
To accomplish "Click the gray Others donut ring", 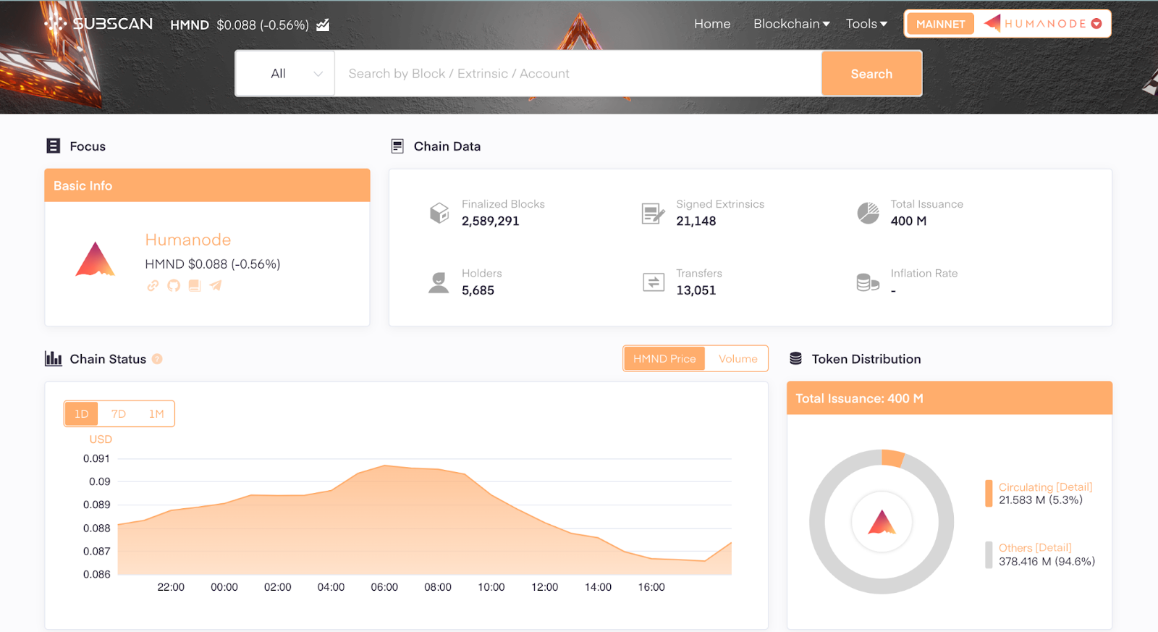I will click(x=882, y=586).
